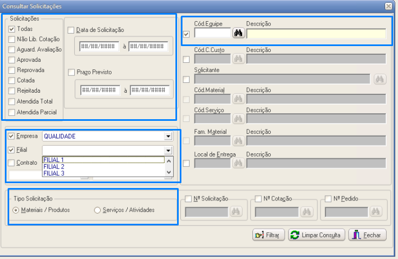Screen dimensions: 398x259
Task: Open the Empresa dropdown showing QUALIDADE
Action: pos(168,137)
